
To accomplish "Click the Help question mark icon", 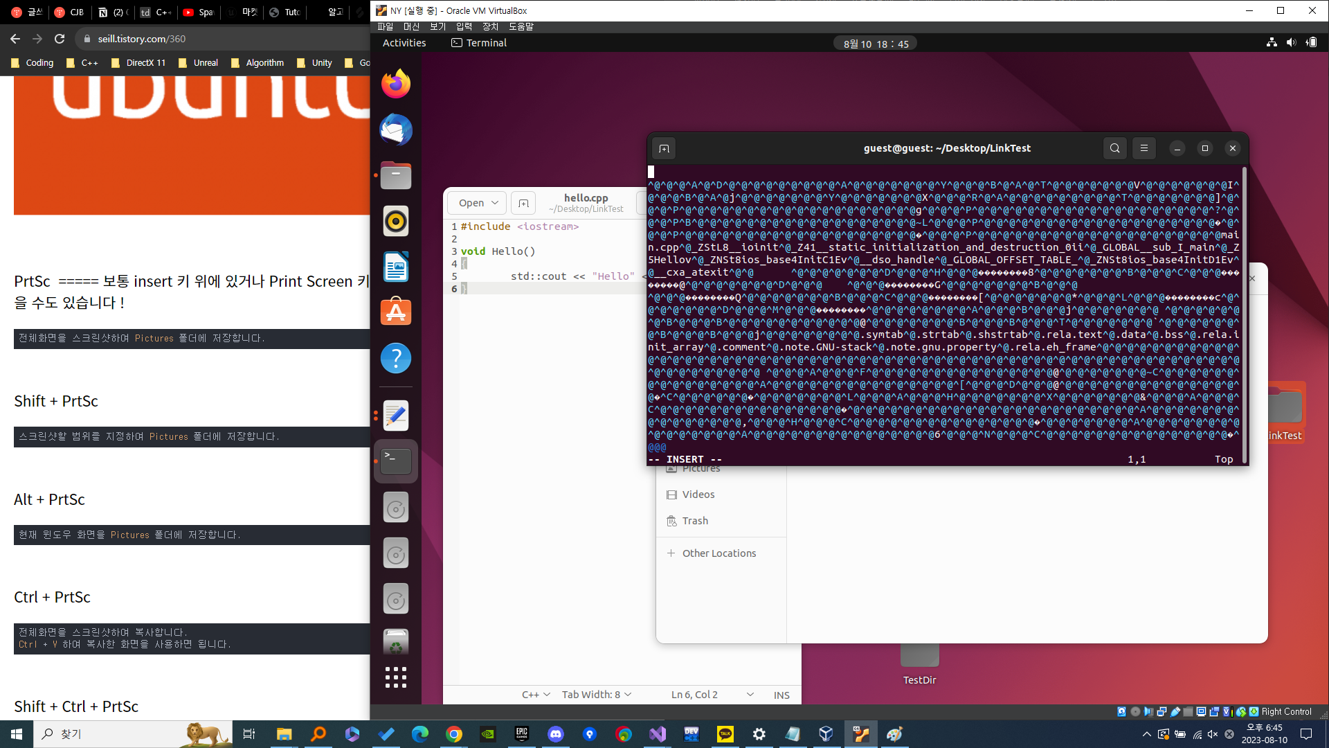I will 396,358.
